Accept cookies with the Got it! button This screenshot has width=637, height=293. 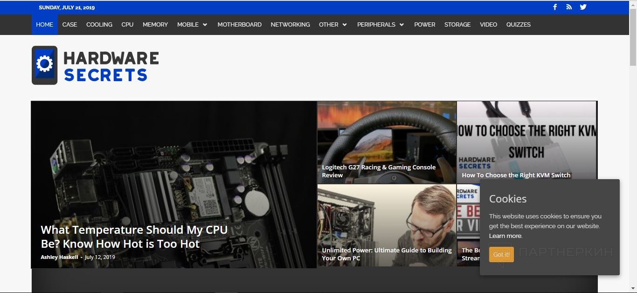501,254
